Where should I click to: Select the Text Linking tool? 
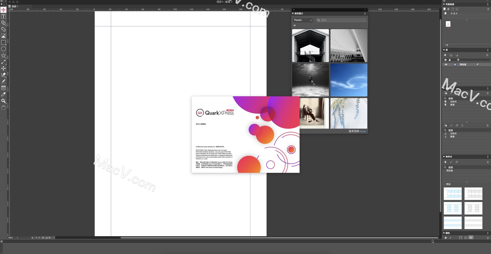tap(3, 23)
